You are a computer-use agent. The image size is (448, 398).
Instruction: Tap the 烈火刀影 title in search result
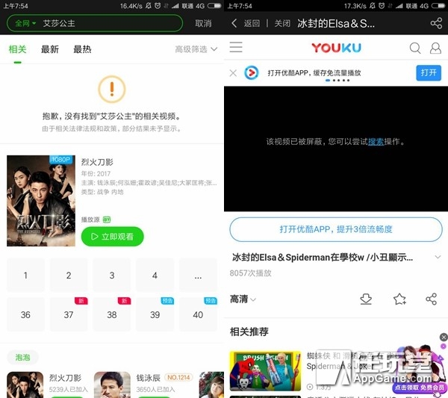pyautogui.click(x=97, y=162)
